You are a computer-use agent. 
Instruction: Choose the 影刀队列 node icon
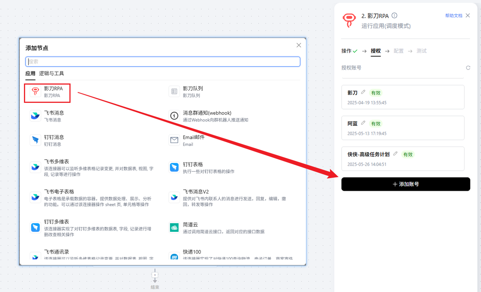click(x=174, y=91)
